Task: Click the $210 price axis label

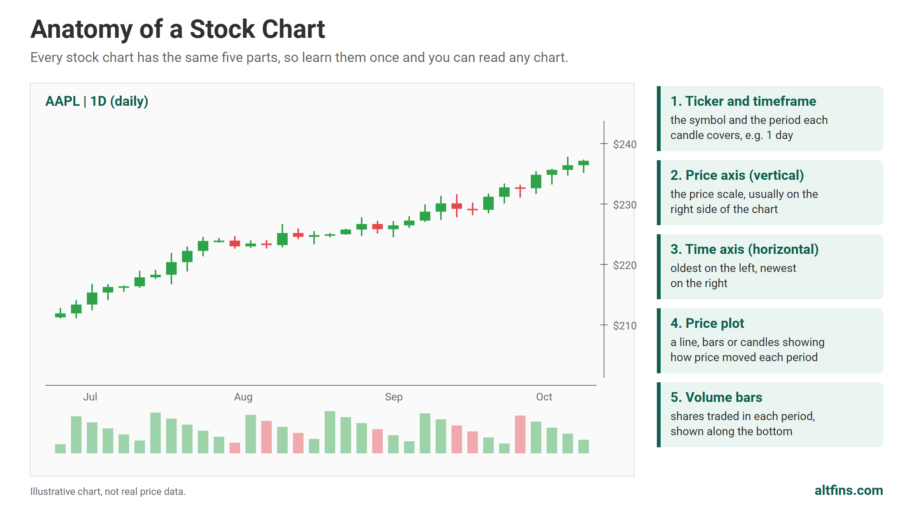Action: [625, 326]
